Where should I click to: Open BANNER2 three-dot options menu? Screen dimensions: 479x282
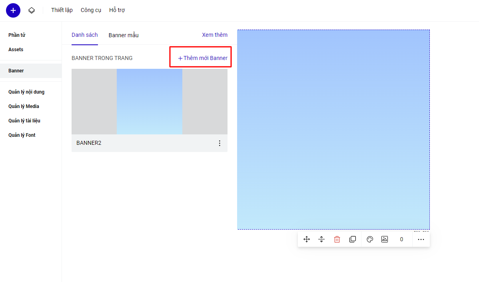[x=219, y=143]
